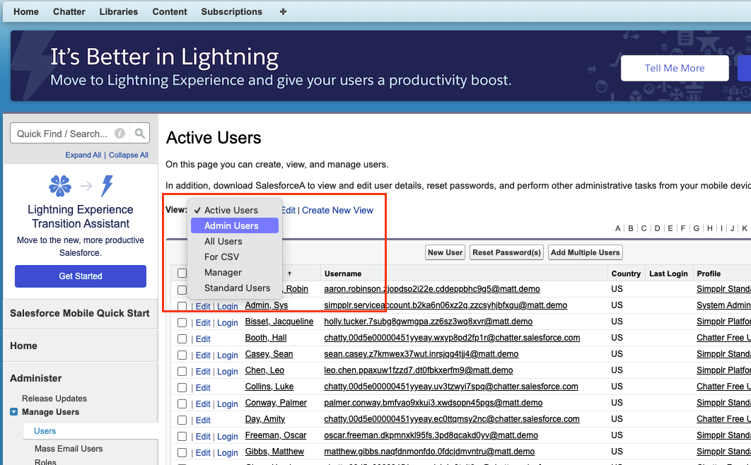Click Get Started in the Transition Assistant

81,276
